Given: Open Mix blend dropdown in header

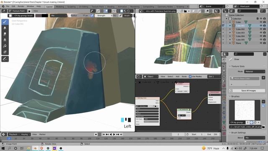Looking at the screenshot, I should pos(58,16).
